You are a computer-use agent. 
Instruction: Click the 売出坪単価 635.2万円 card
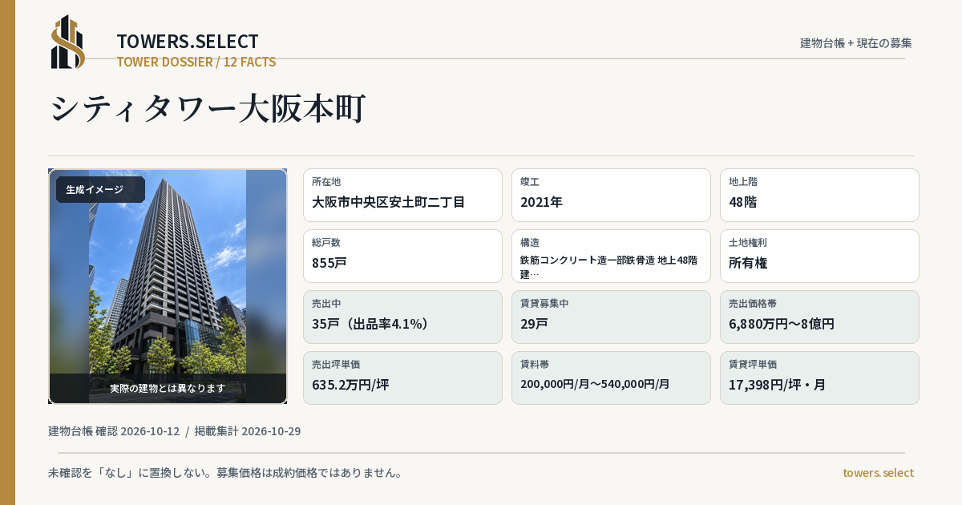402,378
